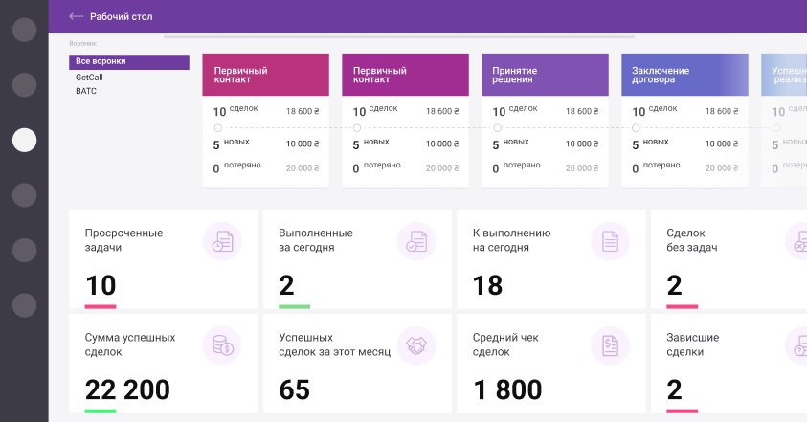Click the Зависшие сделки card title
Image resolution: width=807 pixels, height=422 pixels.
pyautogui.click(x=693, y=344)
